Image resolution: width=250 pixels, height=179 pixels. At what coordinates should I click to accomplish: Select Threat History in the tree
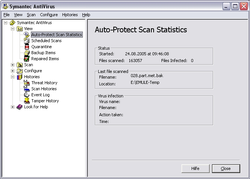click(44, 83)
